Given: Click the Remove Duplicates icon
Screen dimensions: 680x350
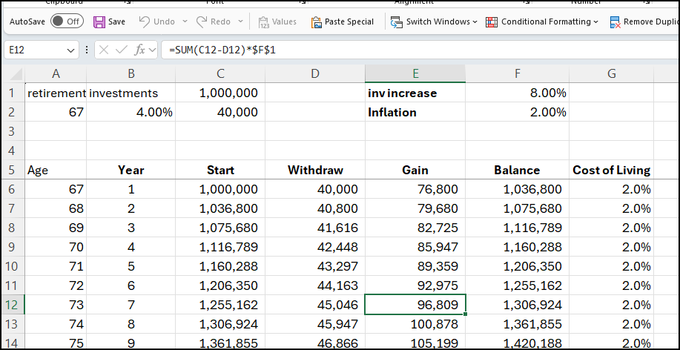Looking at the screenshot, I should coord(615,22).
